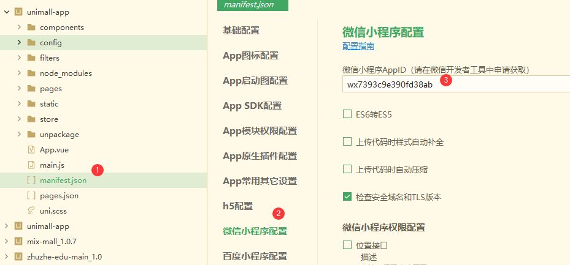Select App启动图配置 in the sidebar
Viewport: 570px width, 265px height.
coord(255,80)
